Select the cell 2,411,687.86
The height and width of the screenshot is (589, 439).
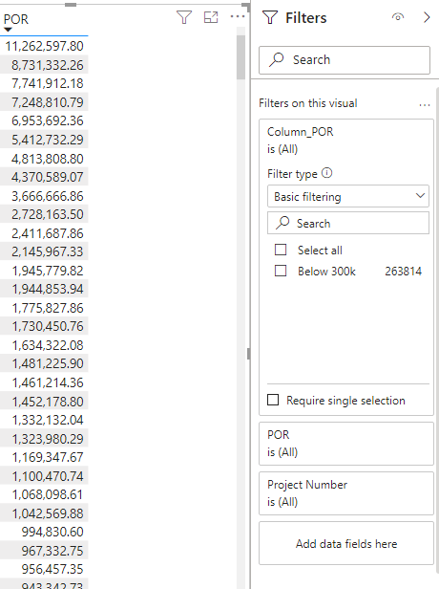[x=44, y=233]
